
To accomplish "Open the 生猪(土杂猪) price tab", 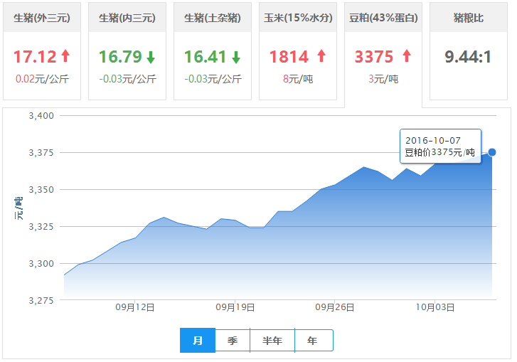I will pyautogui.click(x=213, y=51).
